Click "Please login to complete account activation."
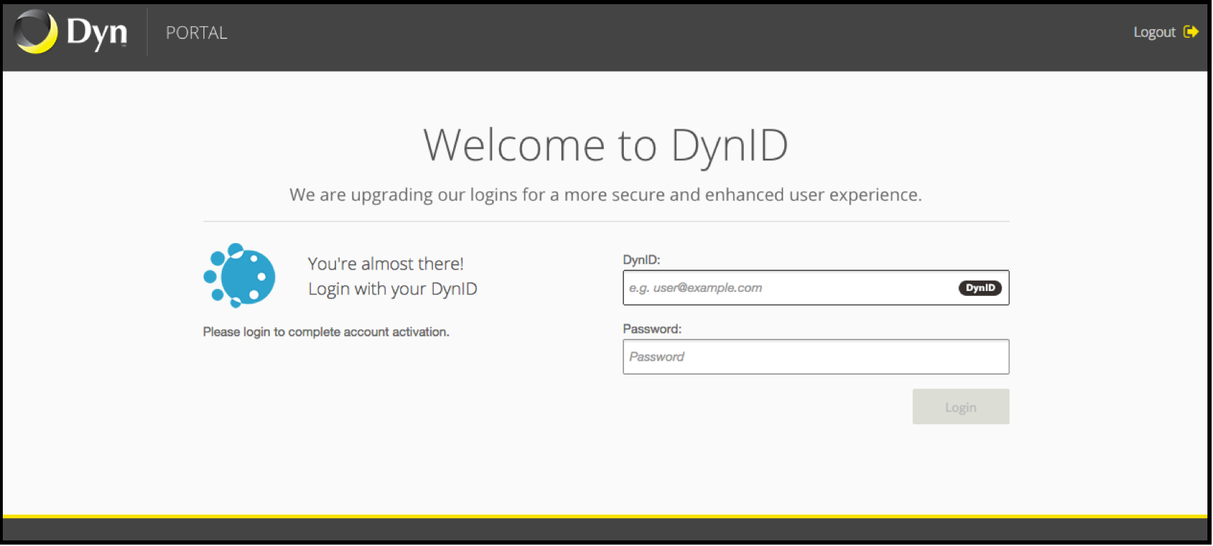The image size is (1213, 546). click(x=326, y=332)
